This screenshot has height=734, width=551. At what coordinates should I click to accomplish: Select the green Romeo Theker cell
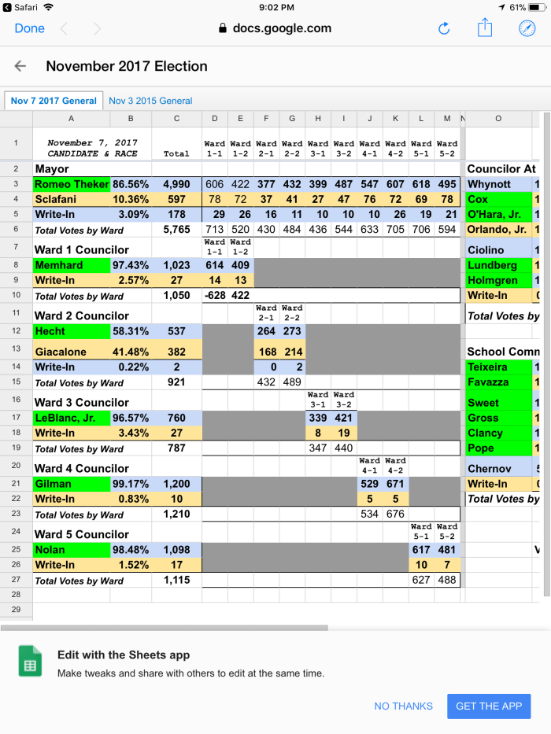[x=71, y=183]
